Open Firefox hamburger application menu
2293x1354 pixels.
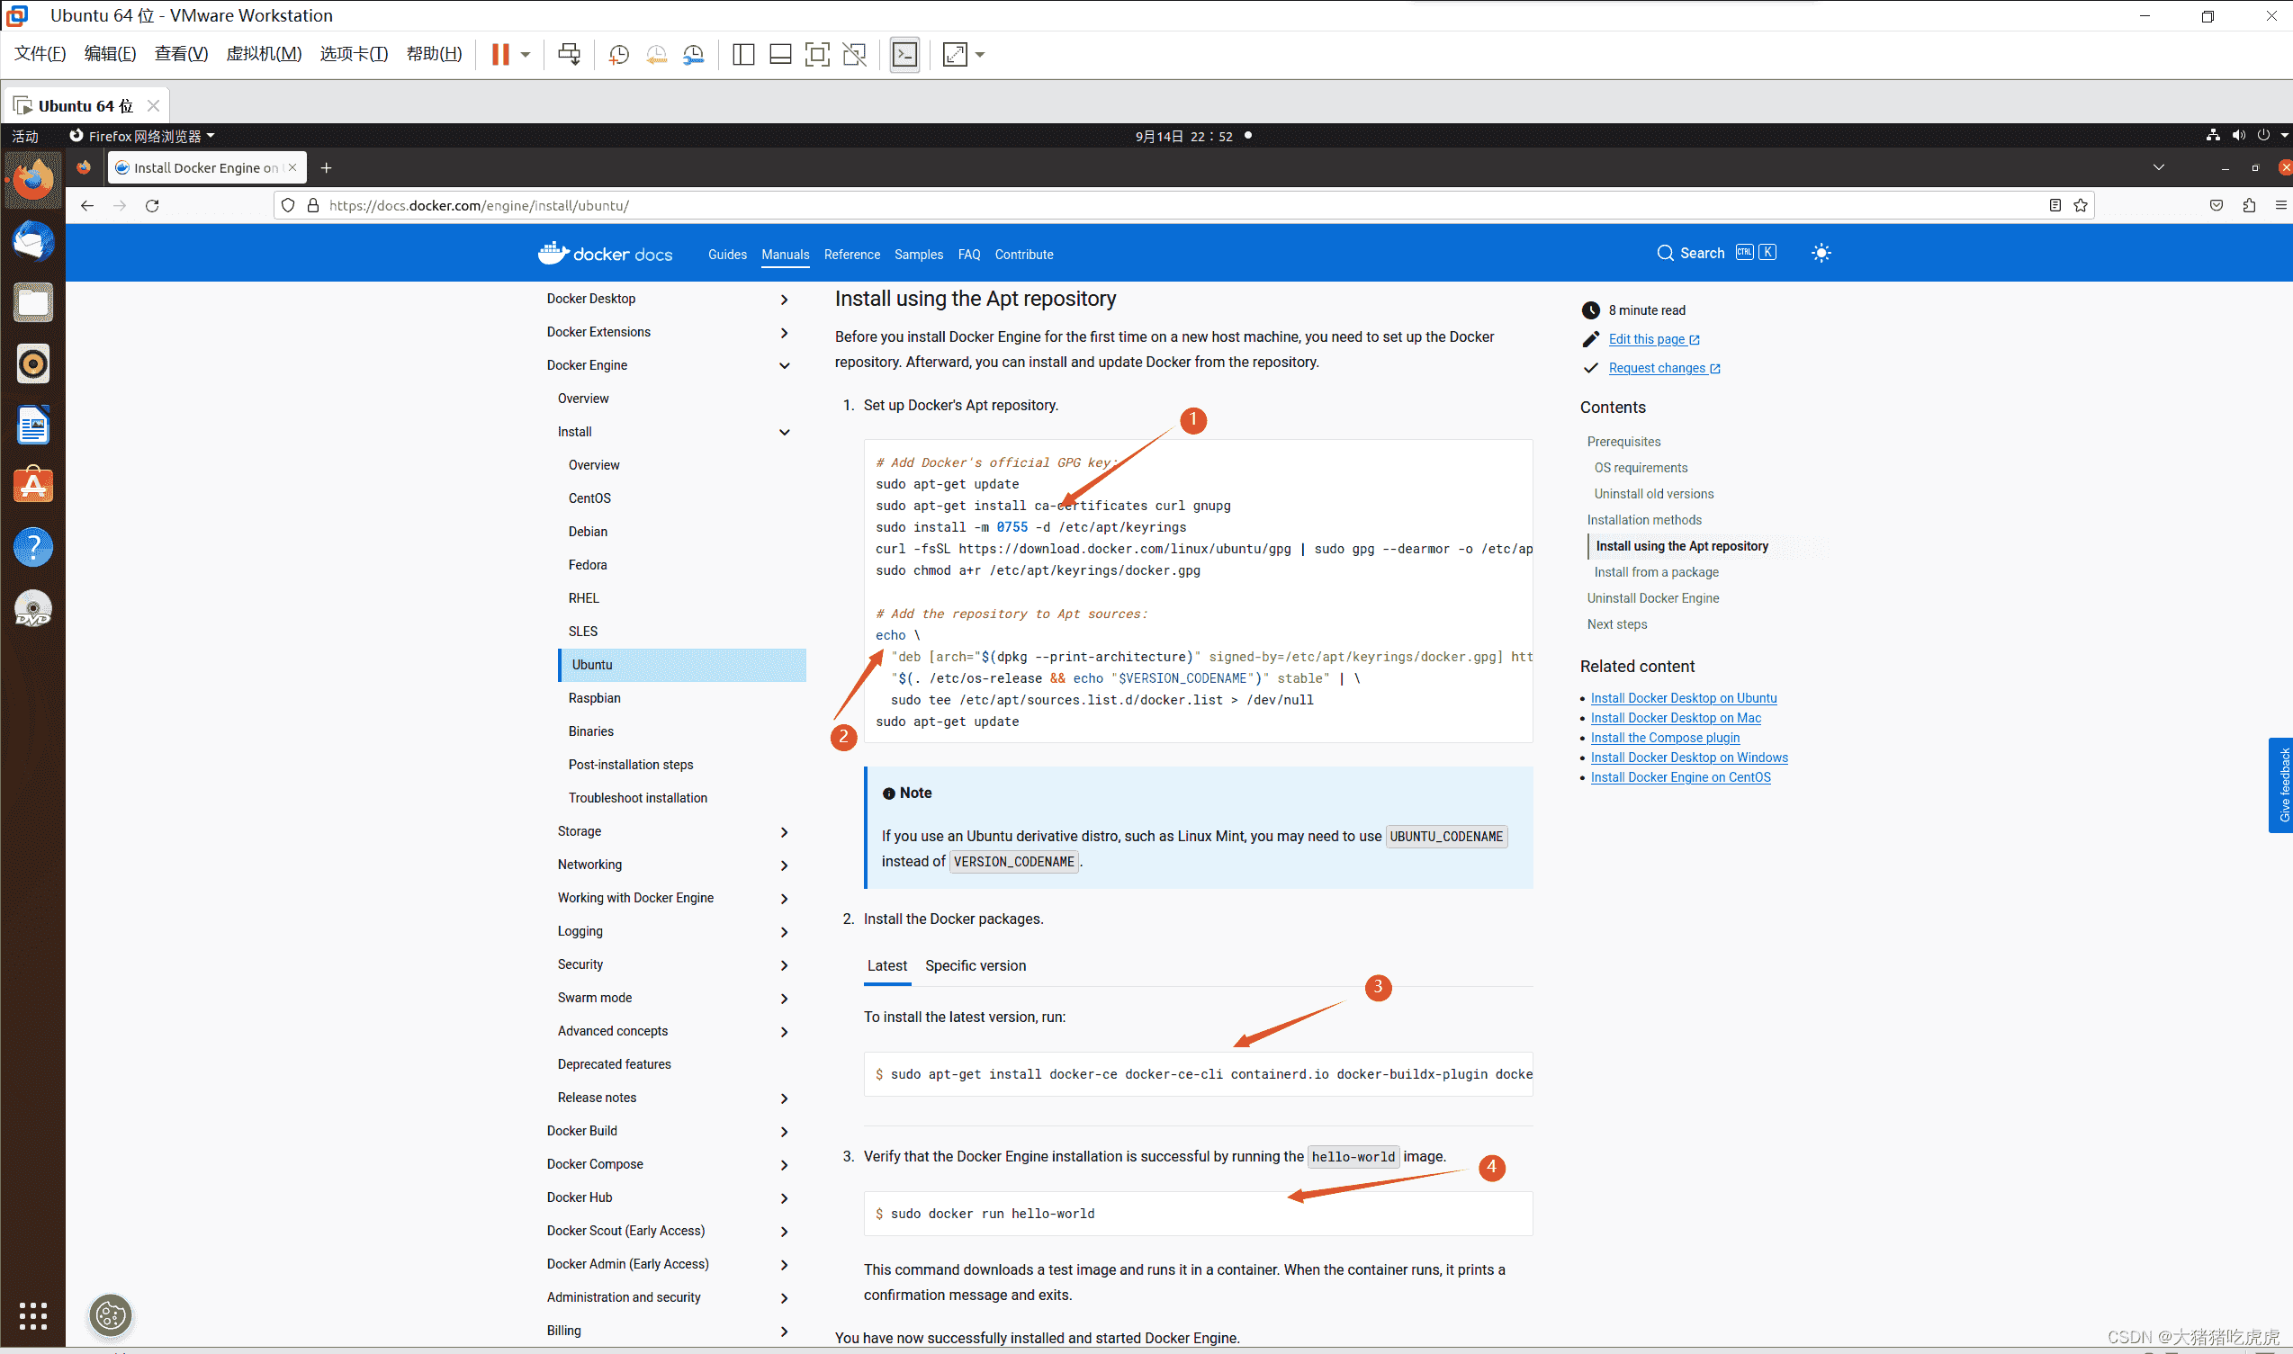point(2280,205)
